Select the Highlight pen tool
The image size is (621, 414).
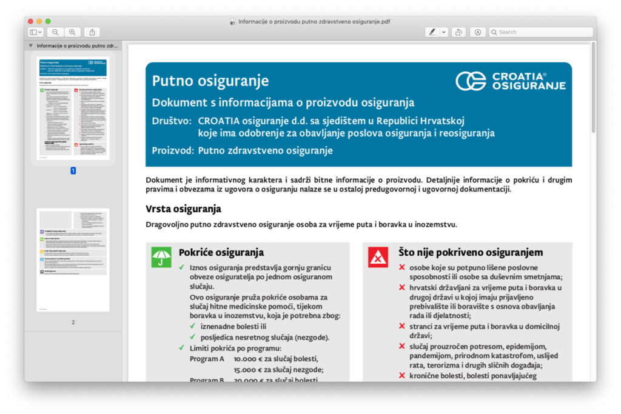click(x=432, y=32)
